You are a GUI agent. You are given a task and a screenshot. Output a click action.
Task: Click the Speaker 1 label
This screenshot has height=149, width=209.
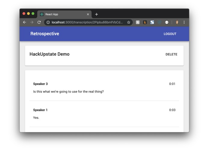(40, 110)
